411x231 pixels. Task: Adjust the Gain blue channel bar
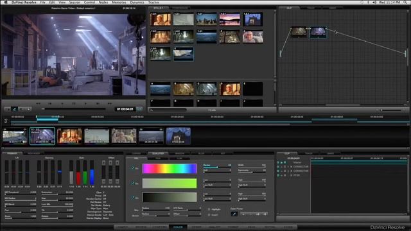coord(92,173)
